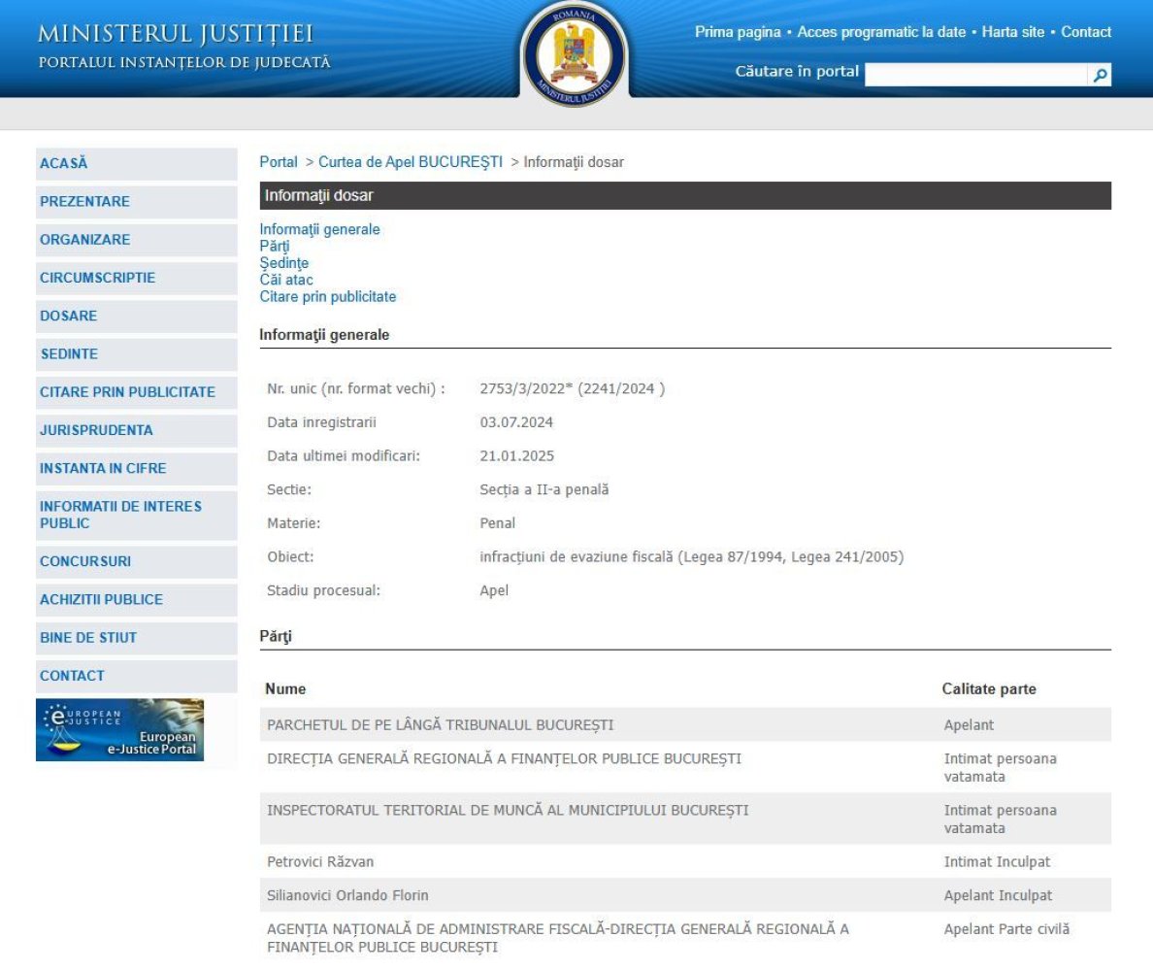Open INFORMATII DE INTERES PUBLIC menu
This screenshot has height=971, width=1153.
click(x=120, y=515)
